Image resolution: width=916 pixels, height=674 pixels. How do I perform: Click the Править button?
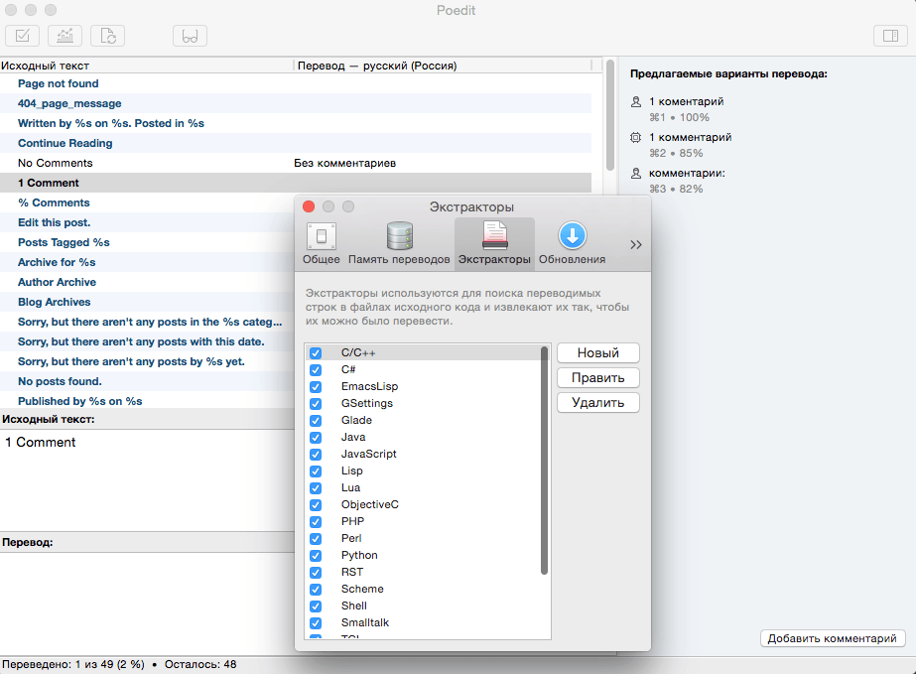[597, 377]
